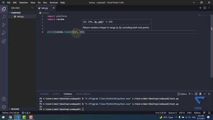Open the Edit menu
Image resolution: width=213 pixels, height=120 pixels.
click(15, 2)
